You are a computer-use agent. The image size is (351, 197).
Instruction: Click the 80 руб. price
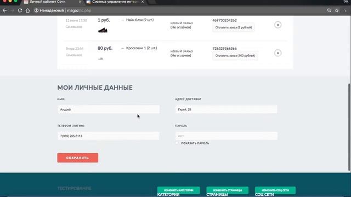click(105, 48)
